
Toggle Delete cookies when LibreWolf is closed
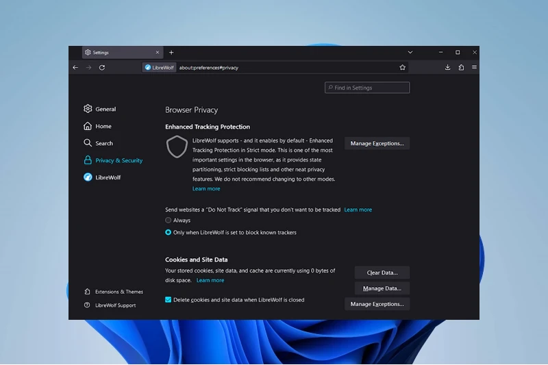point(168,300)
